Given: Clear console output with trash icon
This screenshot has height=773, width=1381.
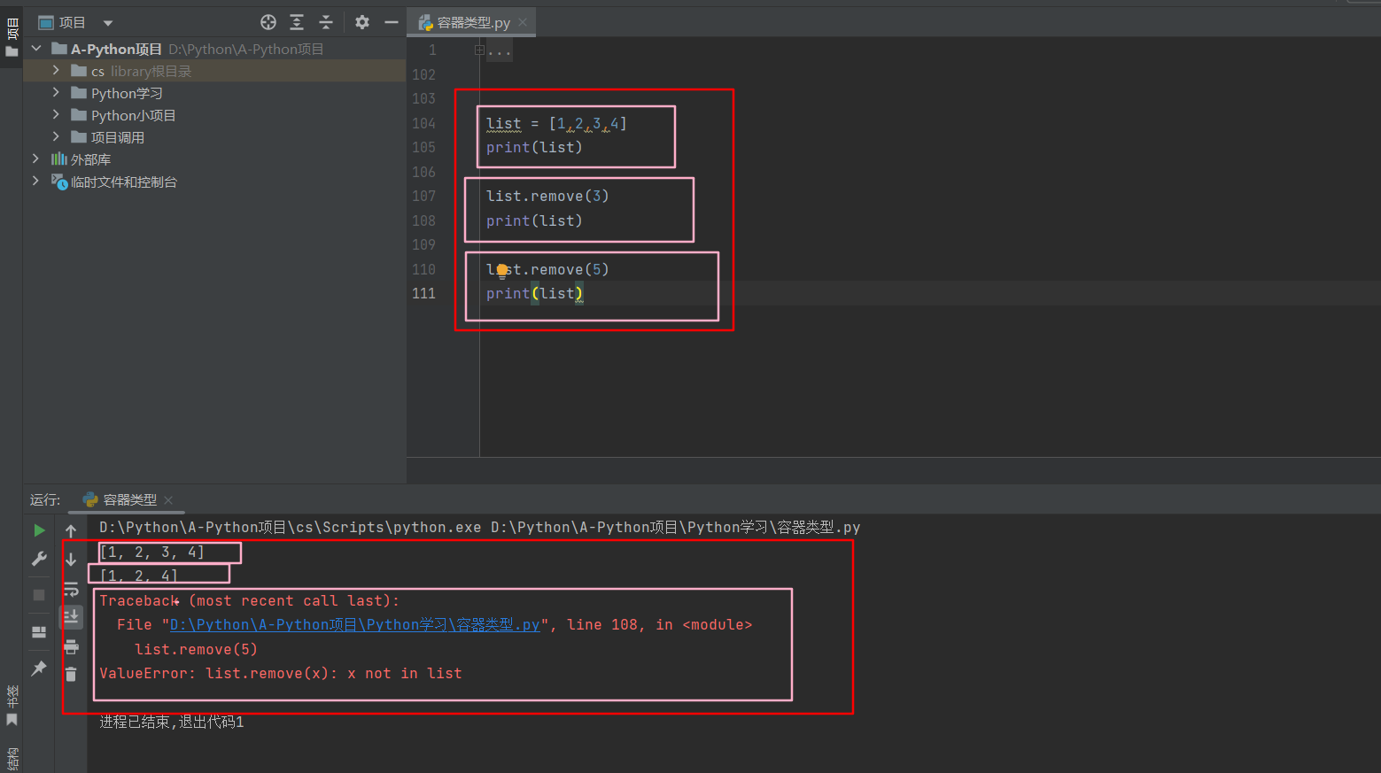Looking at the screenshot, I should [71, 674].
